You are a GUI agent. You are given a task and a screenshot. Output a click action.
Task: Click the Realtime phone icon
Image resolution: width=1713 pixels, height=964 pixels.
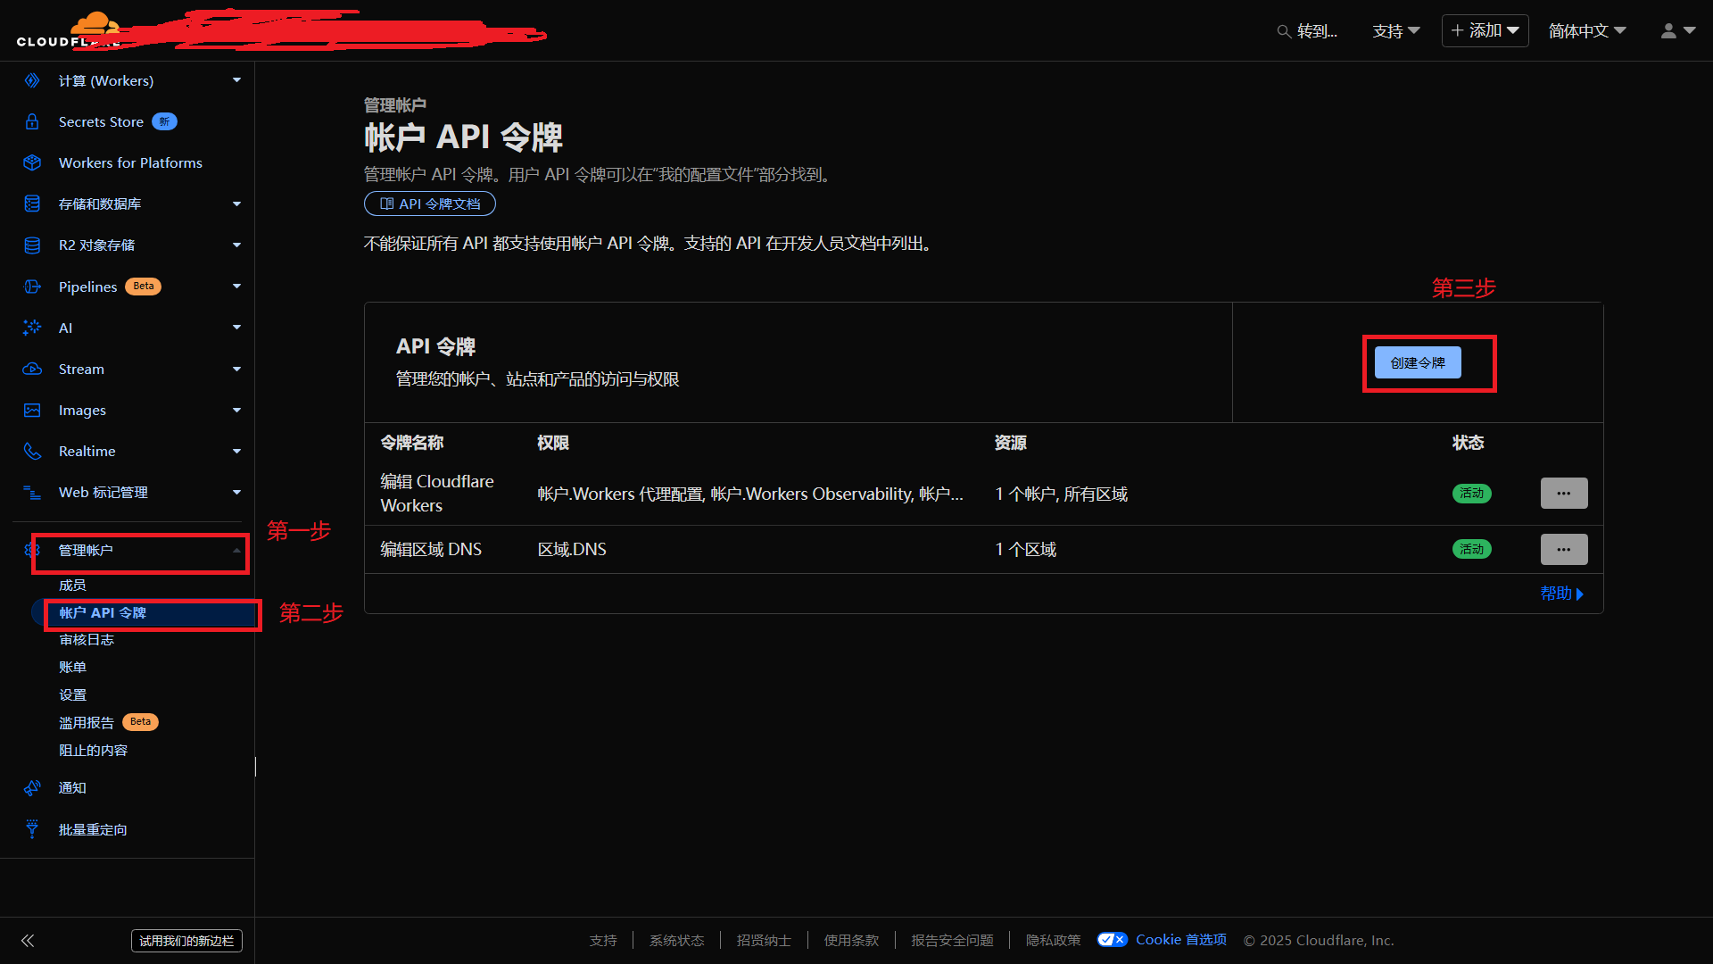tap(32, 451)
